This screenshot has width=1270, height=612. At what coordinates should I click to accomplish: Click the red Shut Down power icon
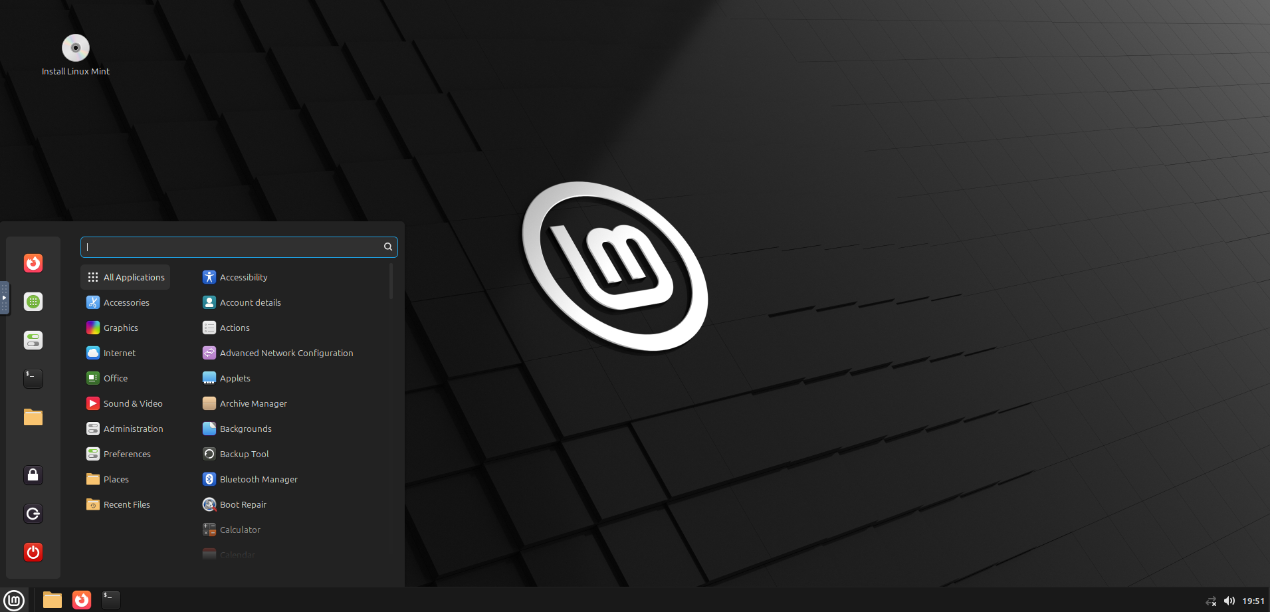coord(33,552)
